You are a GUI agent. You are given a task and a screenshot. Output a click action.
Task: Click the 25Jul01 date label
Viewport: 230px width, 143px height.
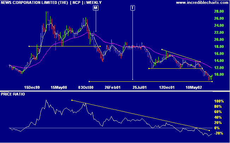pos(140,87)
